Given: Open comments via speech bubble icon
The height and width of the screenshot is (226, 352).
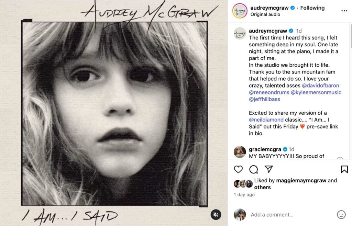Looking at the screenshot, I should 254,169.
